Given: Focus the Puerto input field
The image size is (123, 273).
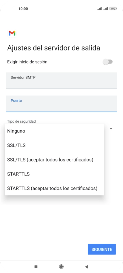Looking at the screenshot, I should tap(61, 104).
